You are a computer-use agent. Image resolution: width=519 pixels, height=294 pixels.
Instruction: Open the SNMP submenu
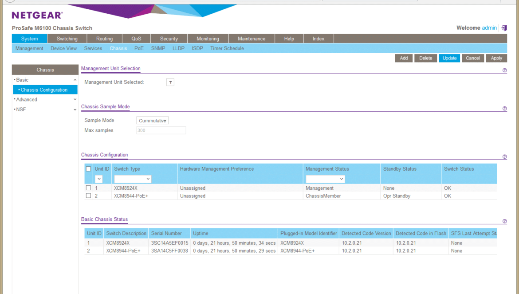pyautogui.click(x=158, y=48)
